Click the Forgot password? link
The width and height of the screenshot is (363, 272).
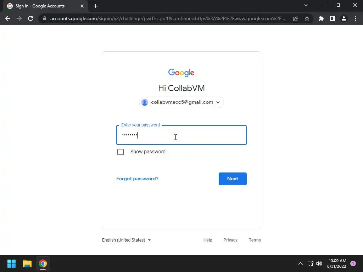[137, 178]
